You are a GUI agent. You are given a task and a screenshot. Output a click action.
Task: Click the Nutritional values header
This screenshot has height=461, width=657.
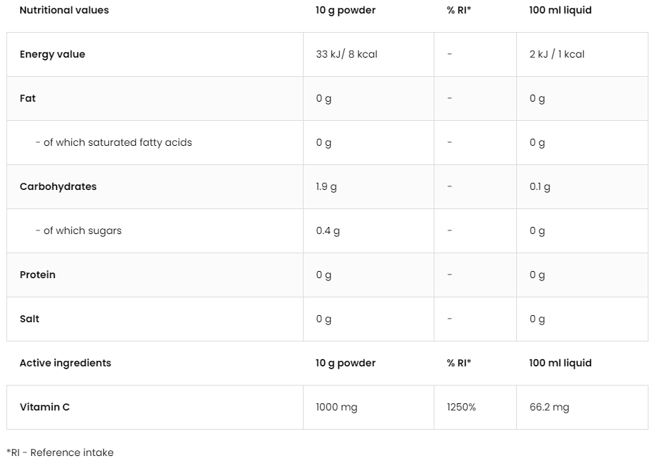[x=64, y=11]
